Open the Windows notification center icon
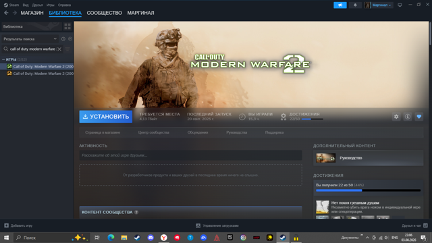 423,238
